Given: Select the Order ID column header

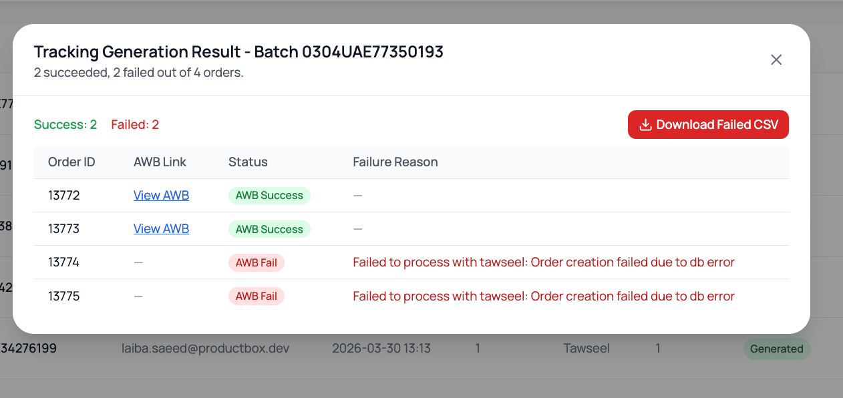Looking at the screenshot, I should pyautogui.click(x=71, y=162).
